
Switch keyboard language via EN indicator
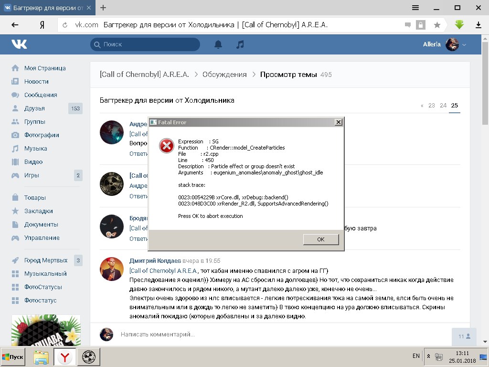pos(416,356)
